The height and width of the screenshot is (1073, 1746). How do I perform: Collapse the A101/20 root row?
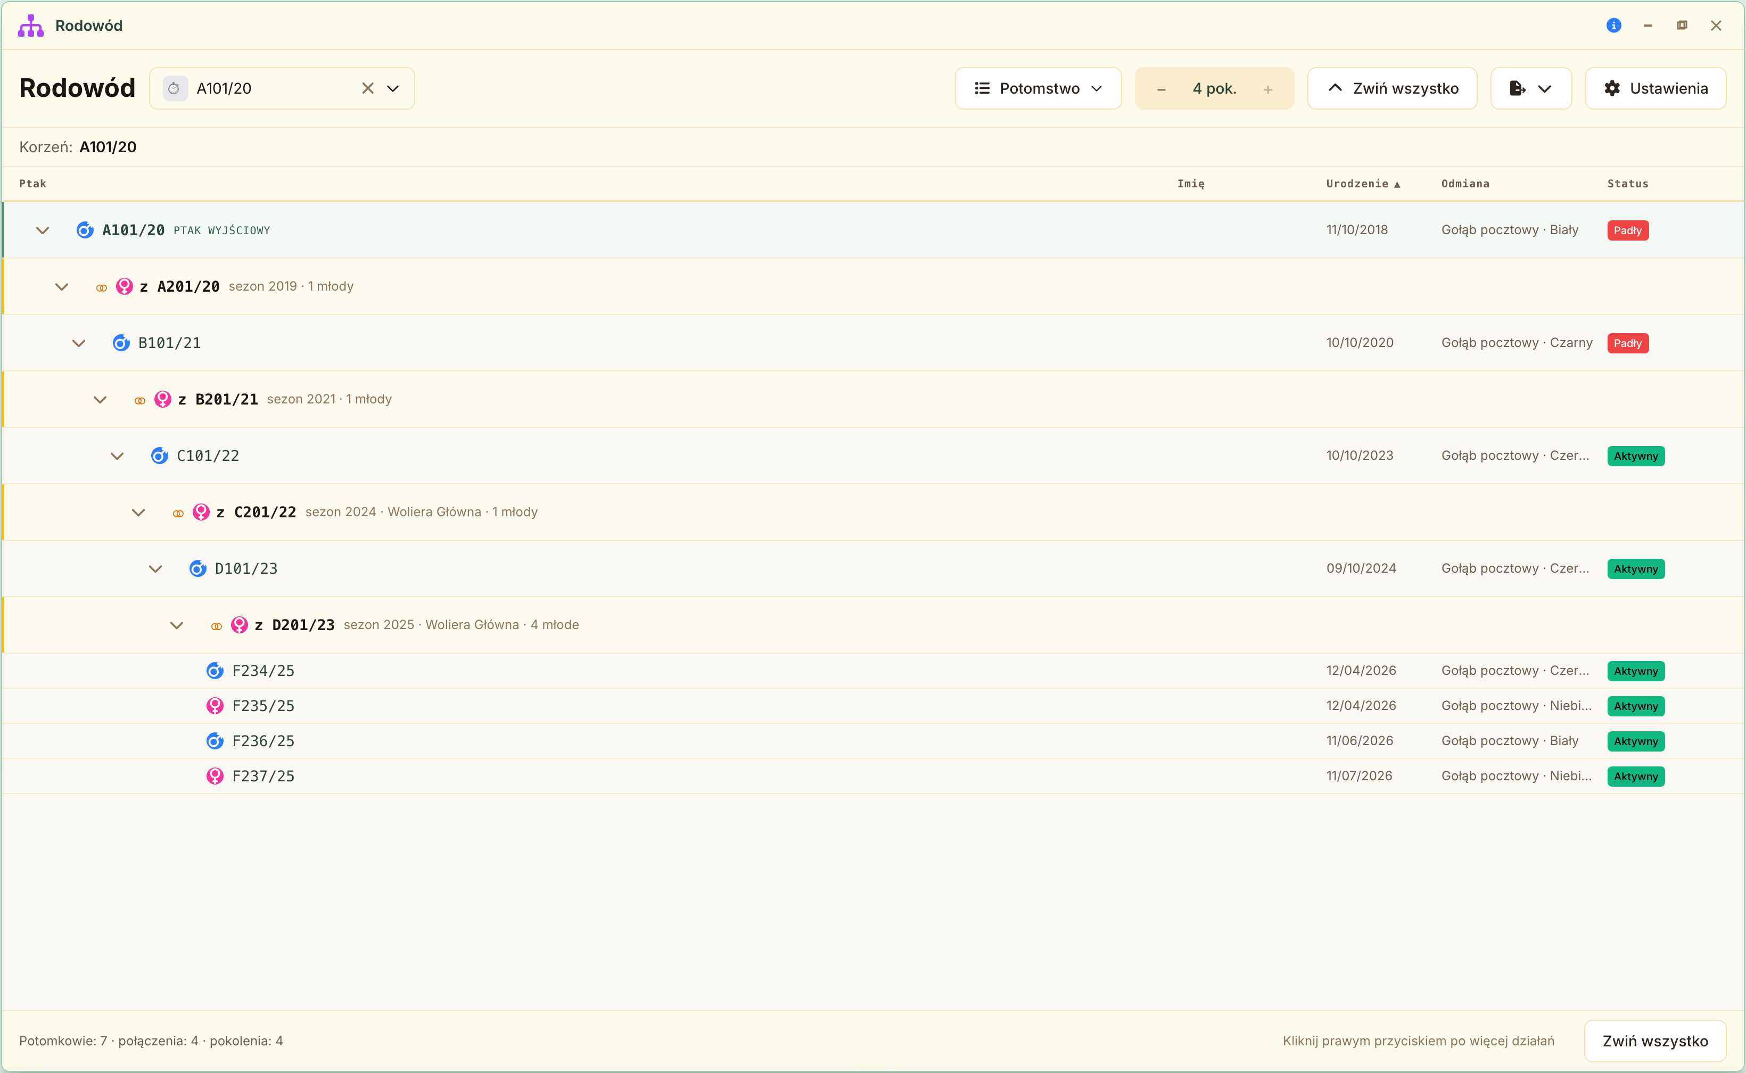tap(43, 230)
